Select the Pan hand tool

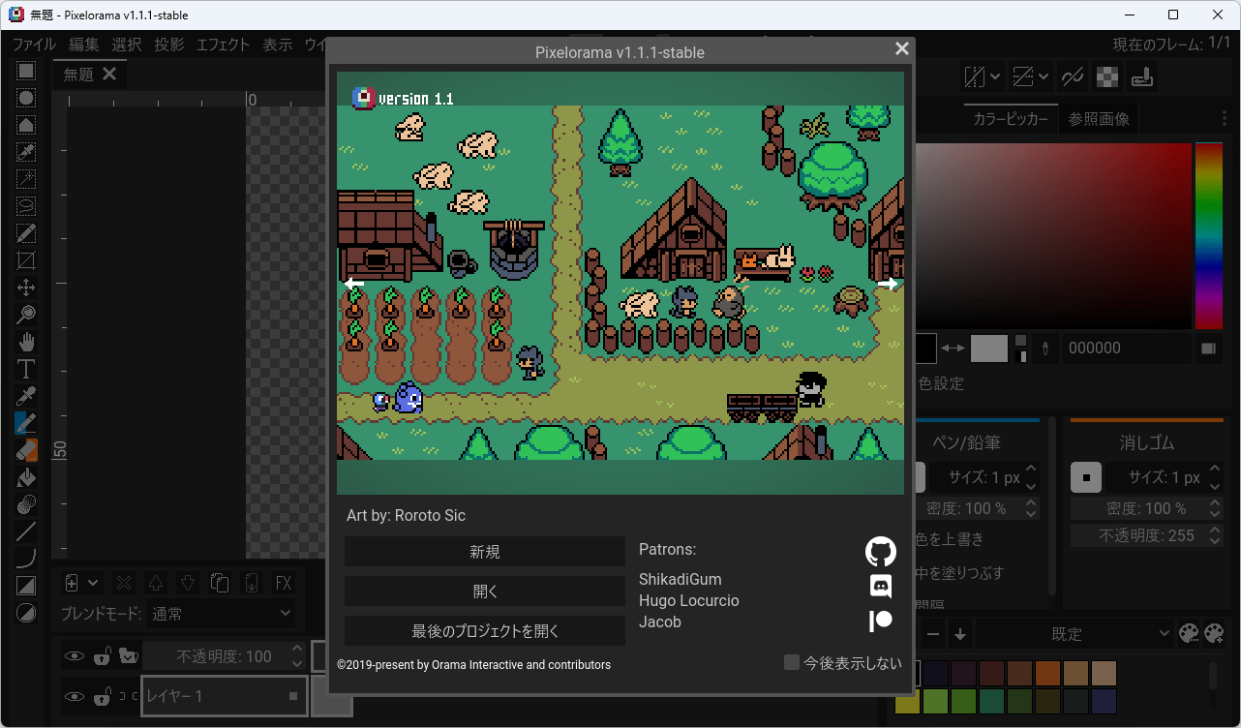pyautogui.click(x=26, y=342)
